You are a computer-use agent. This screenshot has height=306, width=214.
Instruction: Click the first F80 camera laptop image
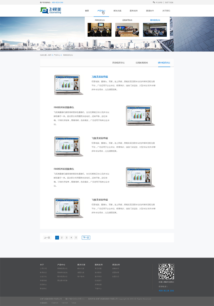pos(140,116)
